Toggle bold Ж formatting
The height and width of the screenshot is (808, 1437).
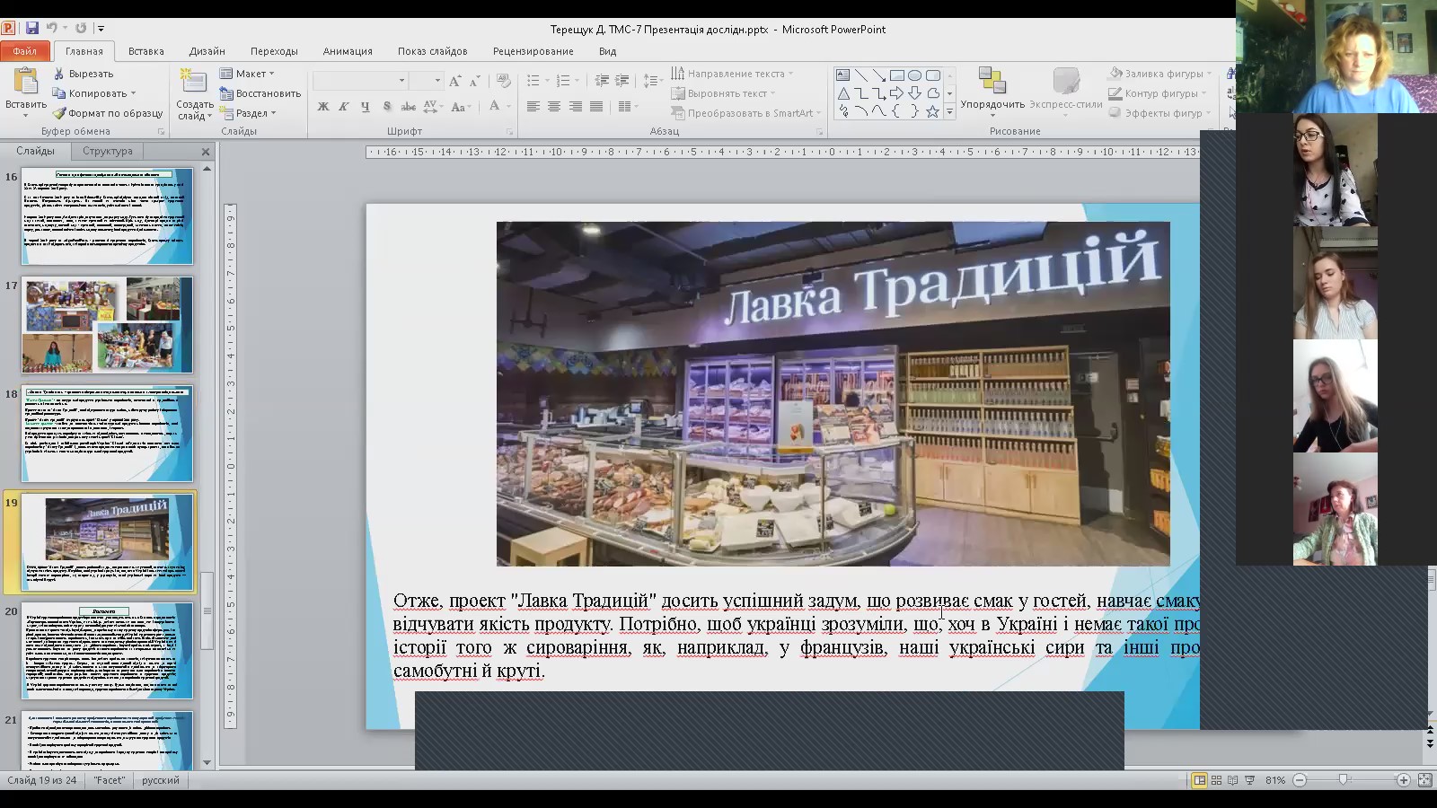coord(323,106)
